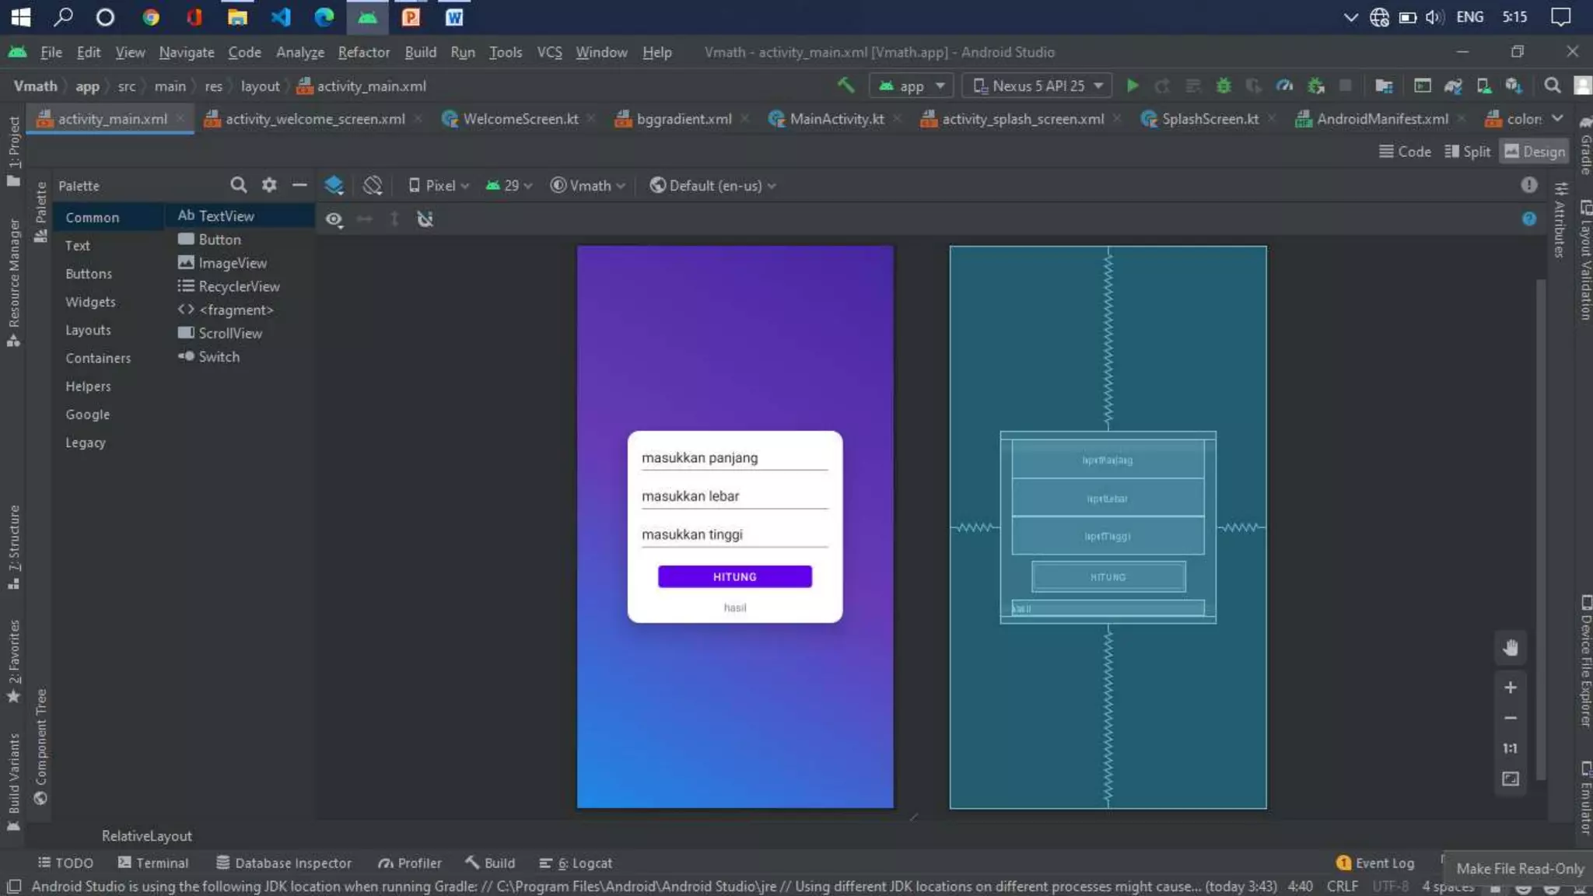Click the masukkan panjang input field
The image size is (1593, 896).
tap(733, 458)
